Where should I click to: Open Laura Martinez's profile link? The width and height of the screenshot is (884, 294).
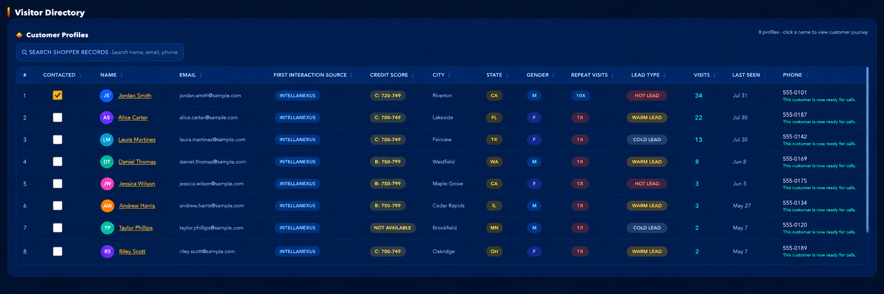pyautogui.click(x=137, y=140)
